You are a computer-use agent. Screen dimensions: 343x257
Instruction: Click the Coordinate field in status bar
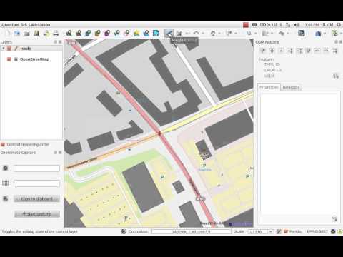pos(192,231)
